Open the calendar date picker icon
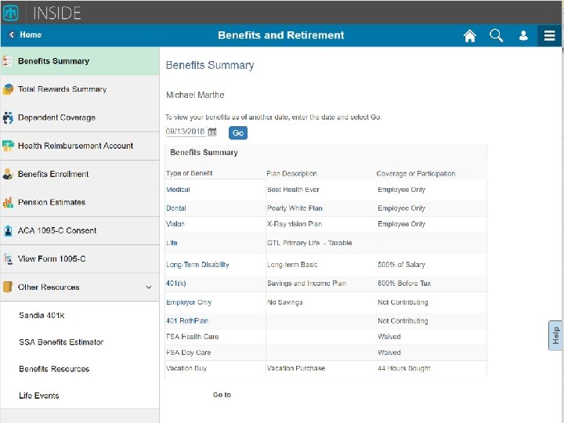 212,132
